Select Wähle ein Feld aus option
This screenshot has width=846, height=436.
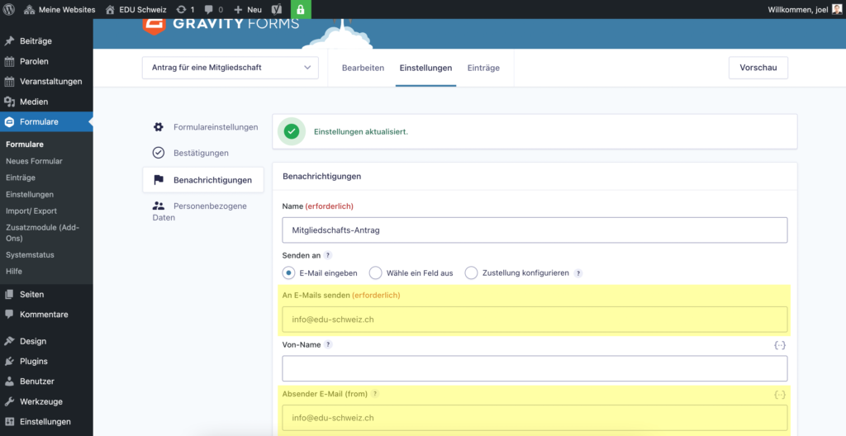coord(375,272)
